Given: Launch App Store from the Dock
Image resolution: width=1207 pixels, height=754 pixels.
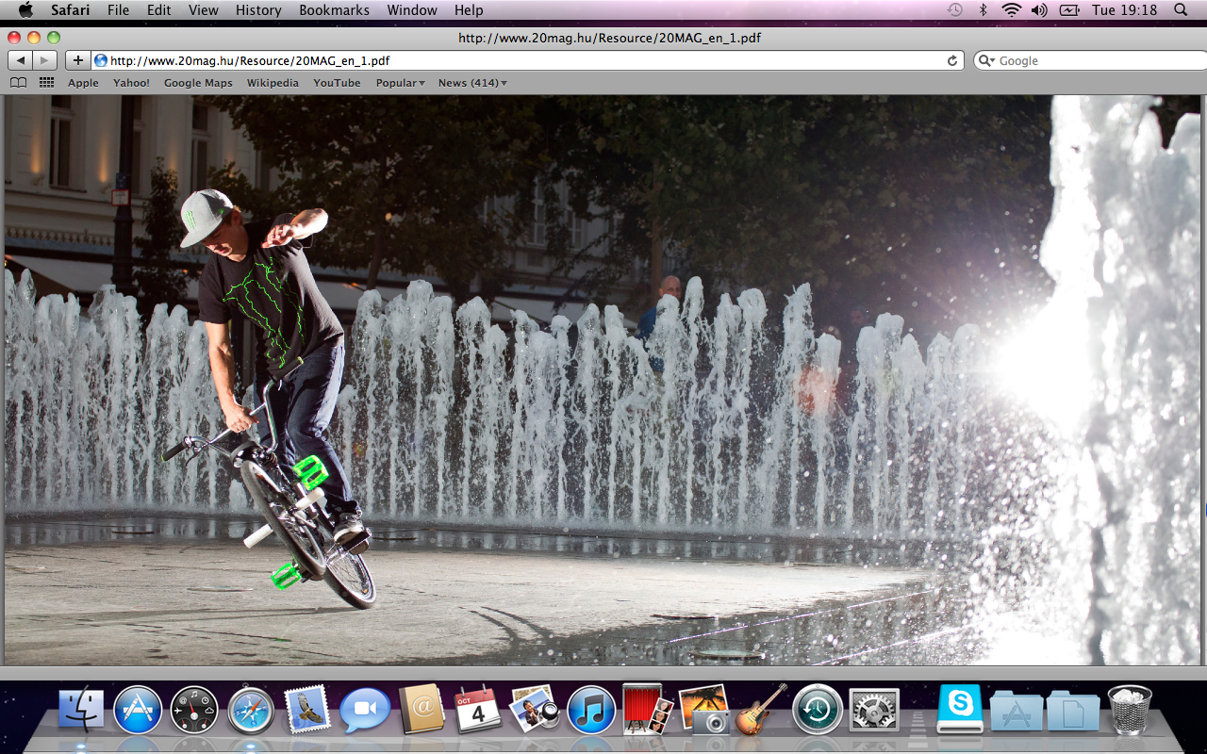Looking at the screenshot, I should point(138,710).
